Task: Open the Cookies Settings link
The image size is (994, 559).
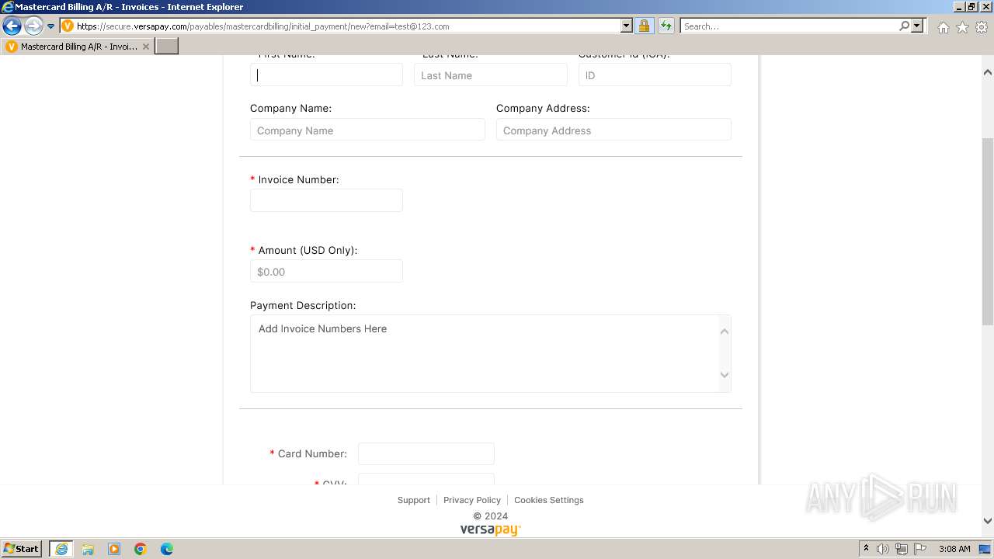Action: [x=549, y=500]
